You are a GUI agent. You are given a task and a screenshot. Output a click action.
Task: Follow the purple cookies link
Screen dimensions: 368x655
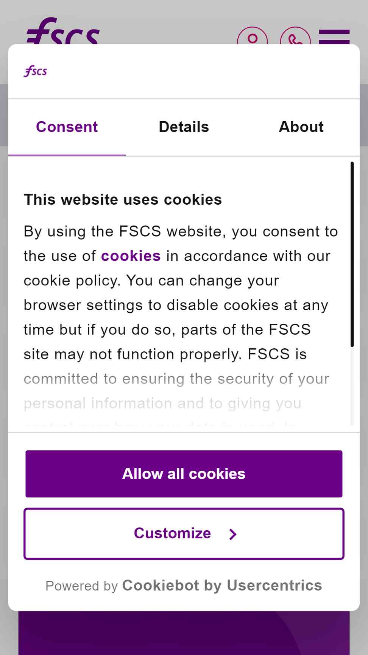[131, 256]
